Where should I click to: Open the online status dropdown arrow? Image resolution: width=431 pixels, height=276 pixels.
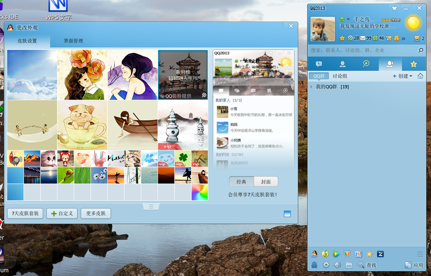point(348,20)
